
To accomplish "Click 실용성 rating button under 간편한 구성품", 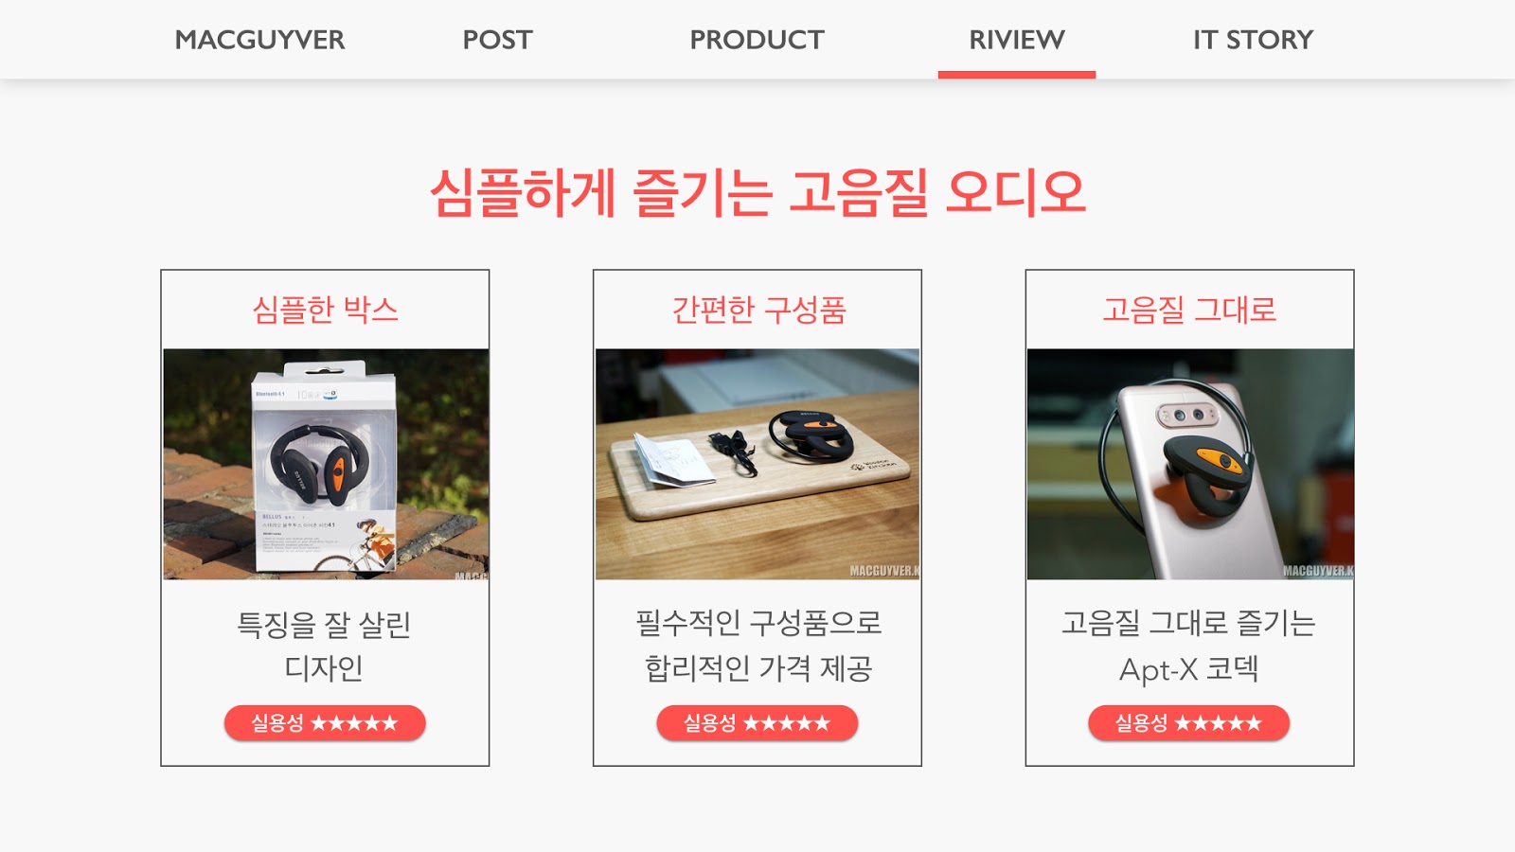I will [x=757, y=723].
